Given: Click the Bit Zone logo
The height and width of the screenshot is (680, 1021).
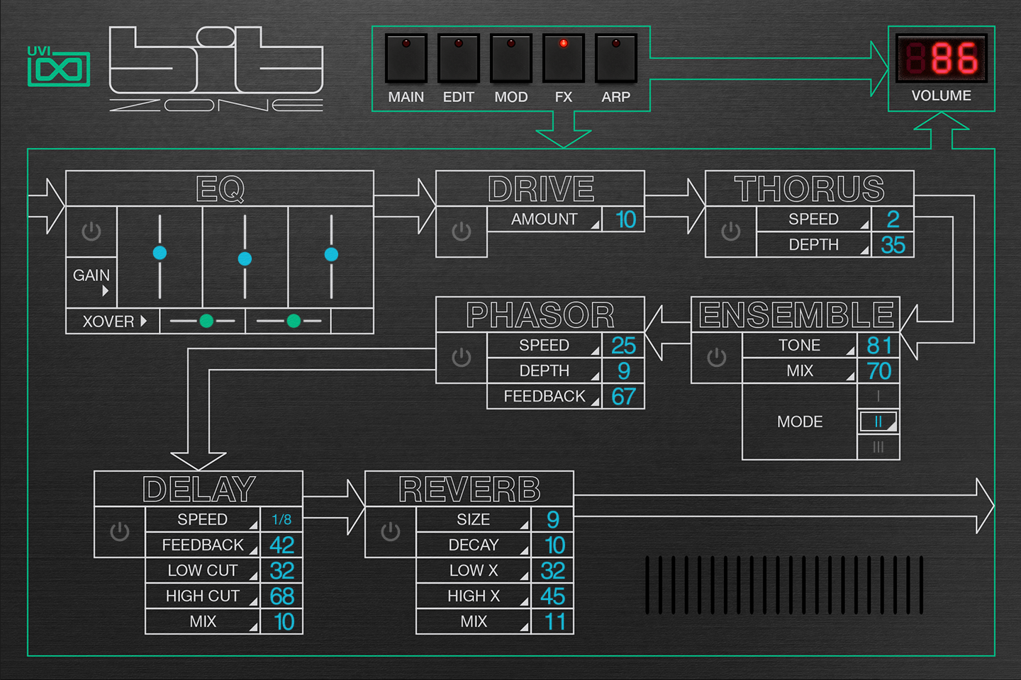Looking at the screenshot, I should (216, 69).
